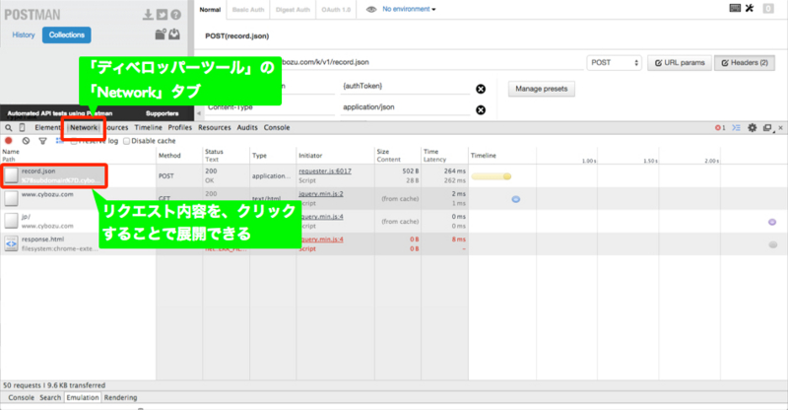This screenshot has height=410, width=788.
Task: Select the Normal auth tab
Action: (210, 10)
